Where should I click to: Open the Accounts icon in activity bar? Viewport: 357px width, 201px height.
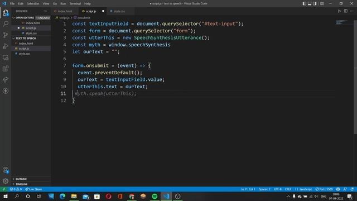point(6,170)
